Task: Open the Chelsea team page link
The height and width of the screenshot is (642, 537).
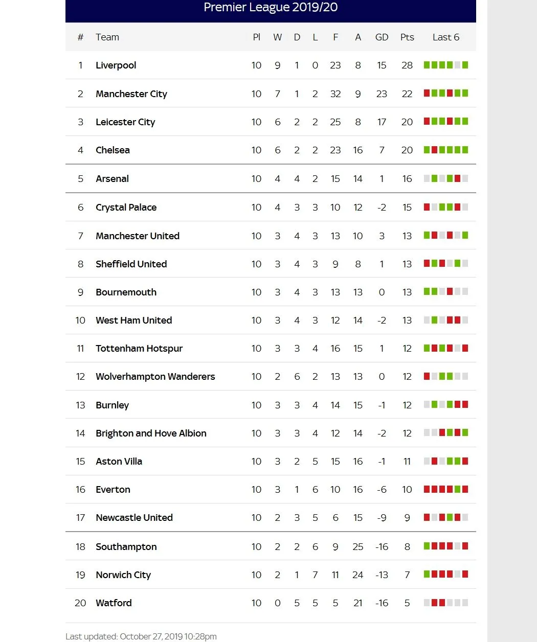Action: (113, 150)
